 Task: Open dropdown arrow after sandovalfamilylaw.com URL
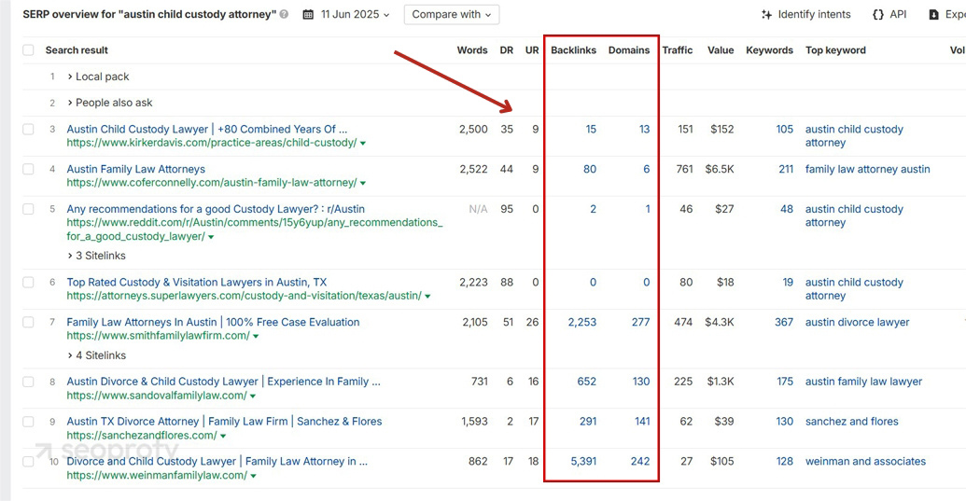click(253, 397)
